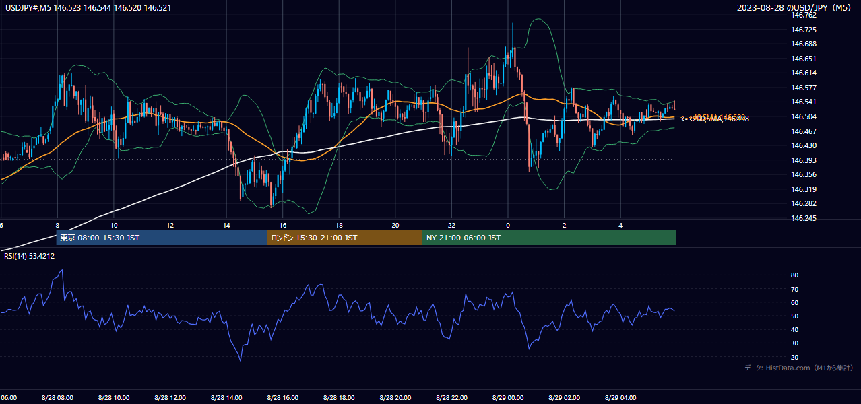
Task: Click hour 12 on the price chart axis
Action: tap(170, 225)
